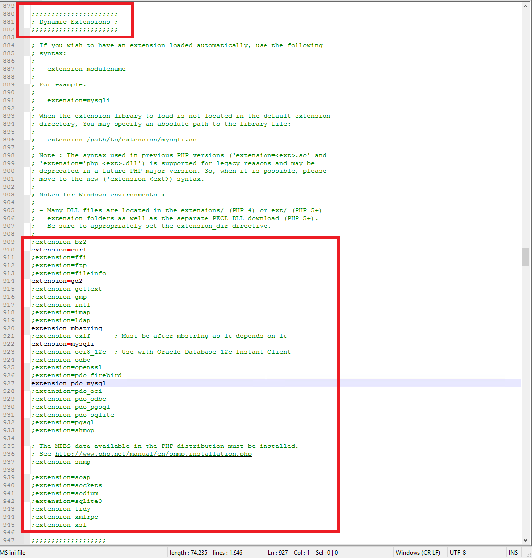Screen dimensions: 532x558
Task: Click the line ';extension=oci8_12c'
Action: click(69, 352)
